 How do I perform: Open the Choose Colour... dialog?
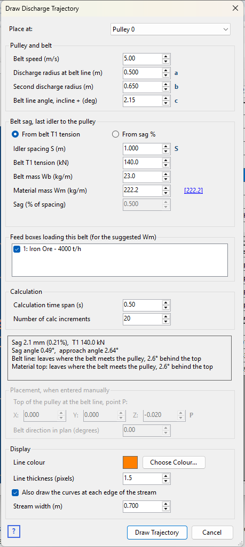pyautogui.click(x=173, y=462)
